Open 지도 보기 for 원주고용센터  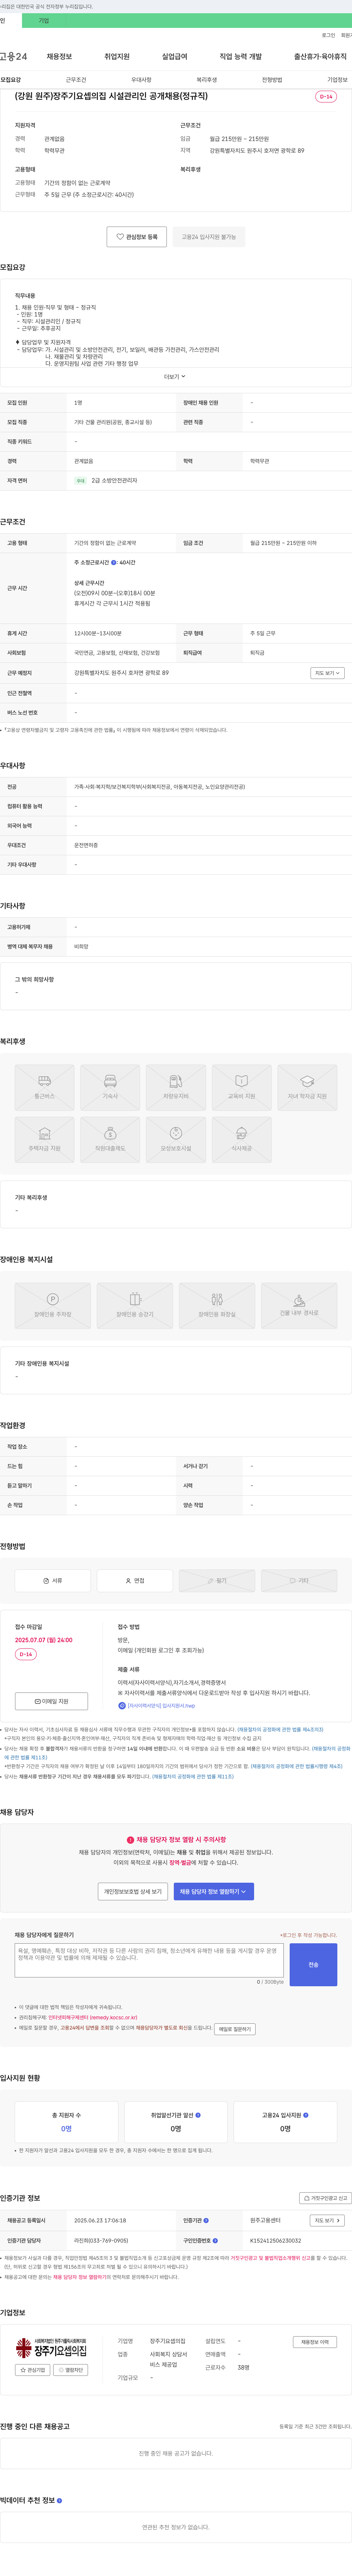click(327, 2220)
